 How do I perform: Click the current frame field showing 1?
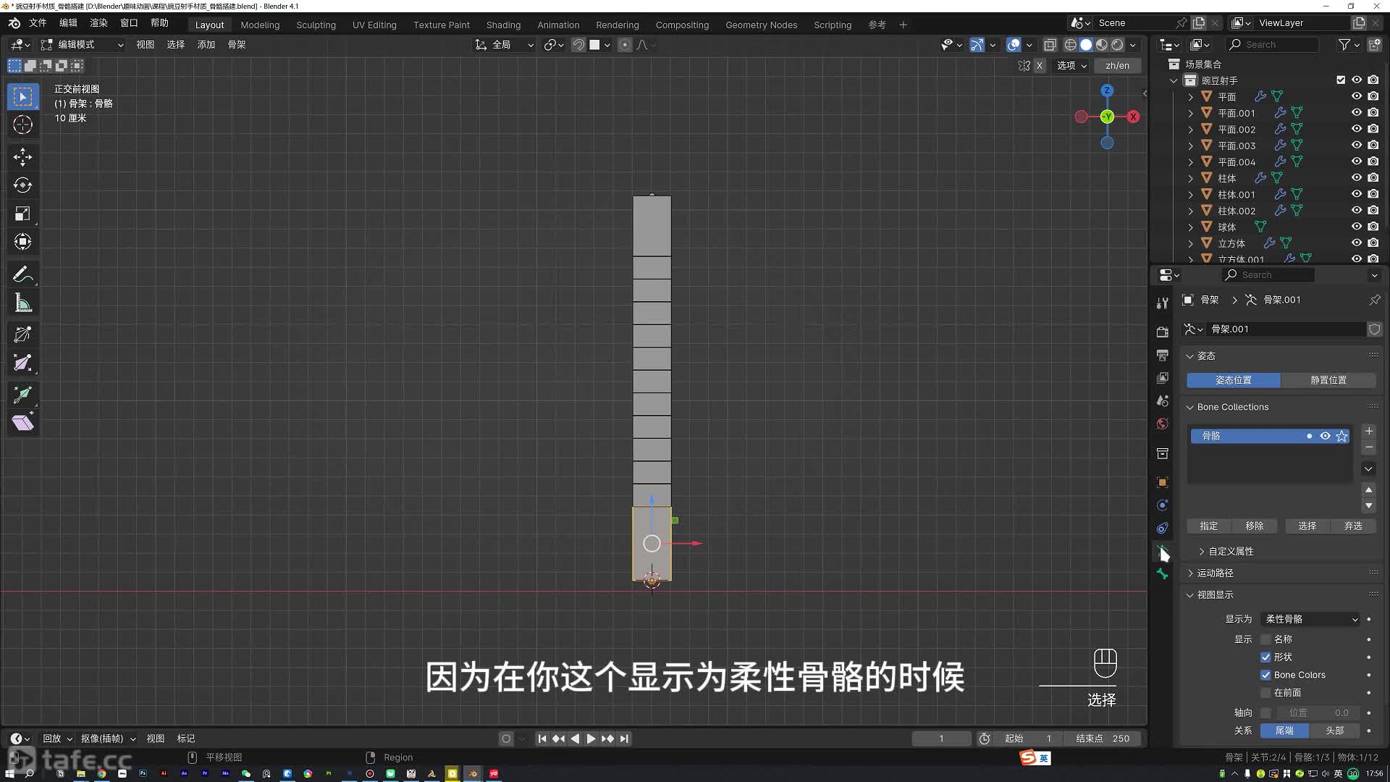(941, 739)
